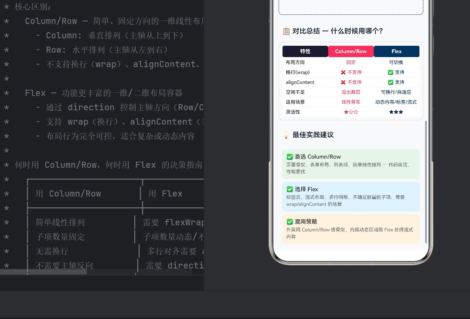
Task: Click the 灵活性 row label
Action: [293, 112]
